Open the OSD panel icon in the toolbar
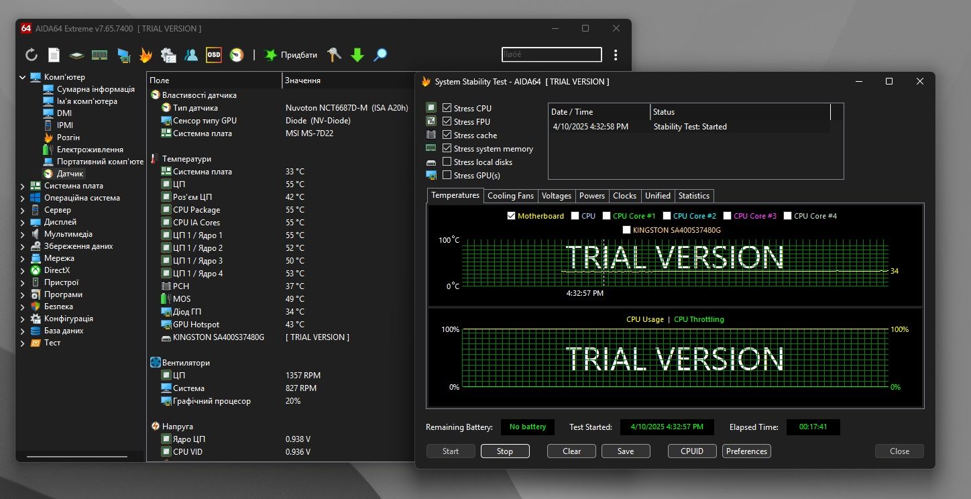 coord(213,55)
